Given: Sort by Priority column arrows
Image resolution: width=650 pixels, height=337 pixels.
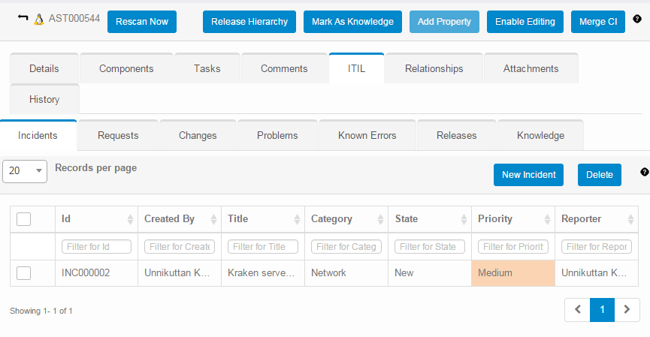Looking at the screenshot, I should tap(546, 219).
